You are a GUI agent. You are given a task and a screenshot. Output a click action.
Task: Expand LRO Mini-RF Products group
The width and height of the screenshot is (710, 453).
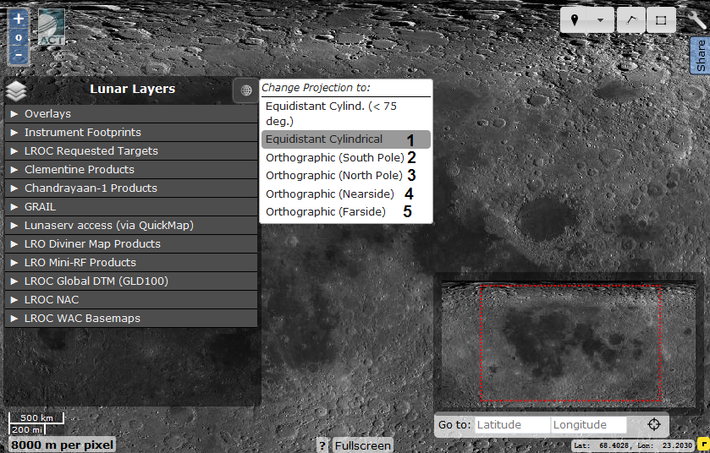pos(131,262)
